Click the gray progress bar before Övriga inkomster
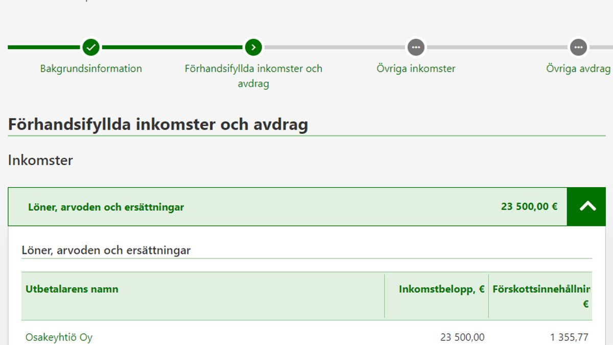The width and height of the screenshot is (613, 345). click(x=335, y=48)
